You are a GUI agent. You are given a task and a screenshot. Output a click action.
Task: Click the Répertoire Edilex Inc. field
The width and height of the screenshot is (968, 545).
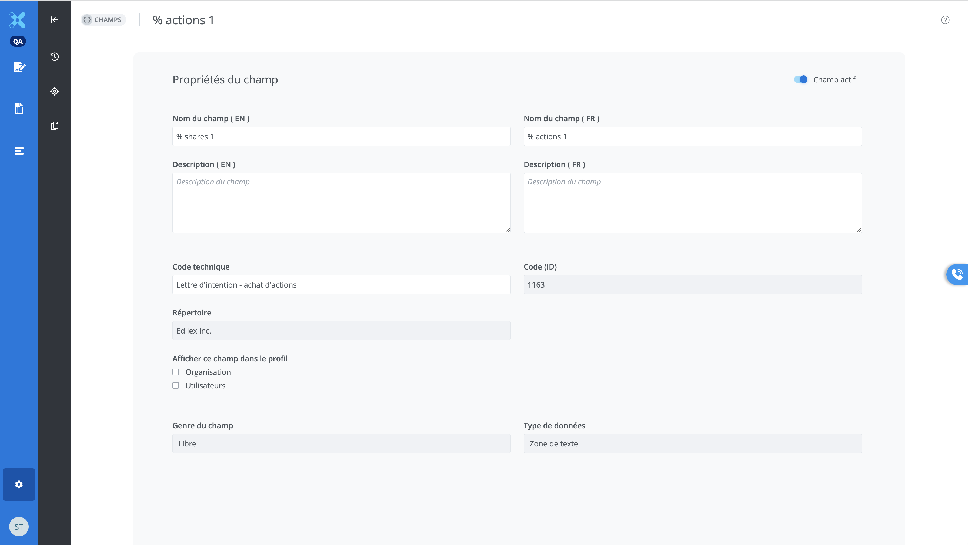[x=341, y=331]
